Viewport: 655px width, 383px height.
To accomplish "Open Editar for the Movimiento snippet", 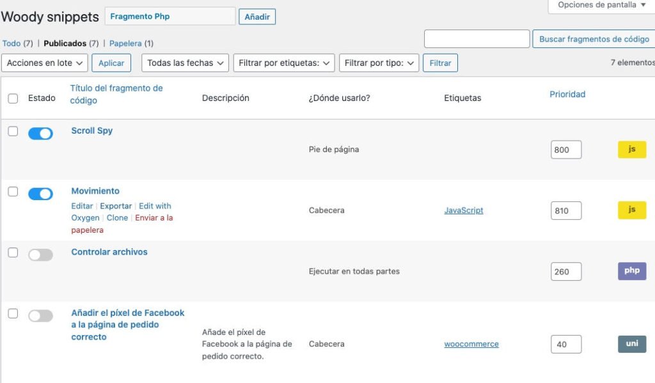I will (81, 205).
